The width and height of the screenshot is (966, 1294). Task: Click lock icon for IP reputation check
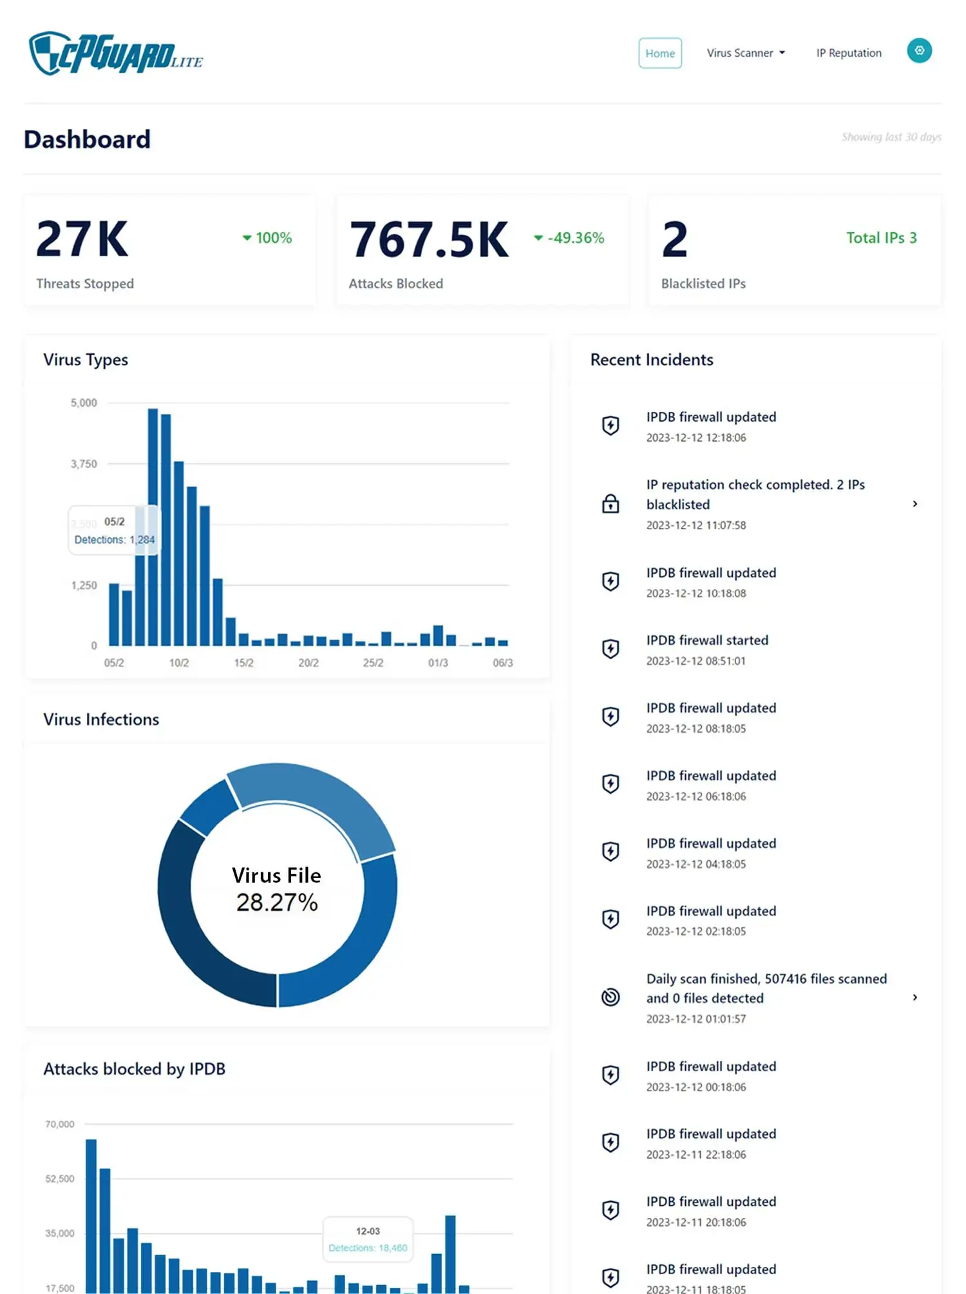[611, 503]
